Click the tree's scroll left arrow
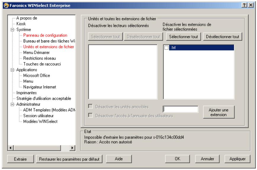 point(11,148)
